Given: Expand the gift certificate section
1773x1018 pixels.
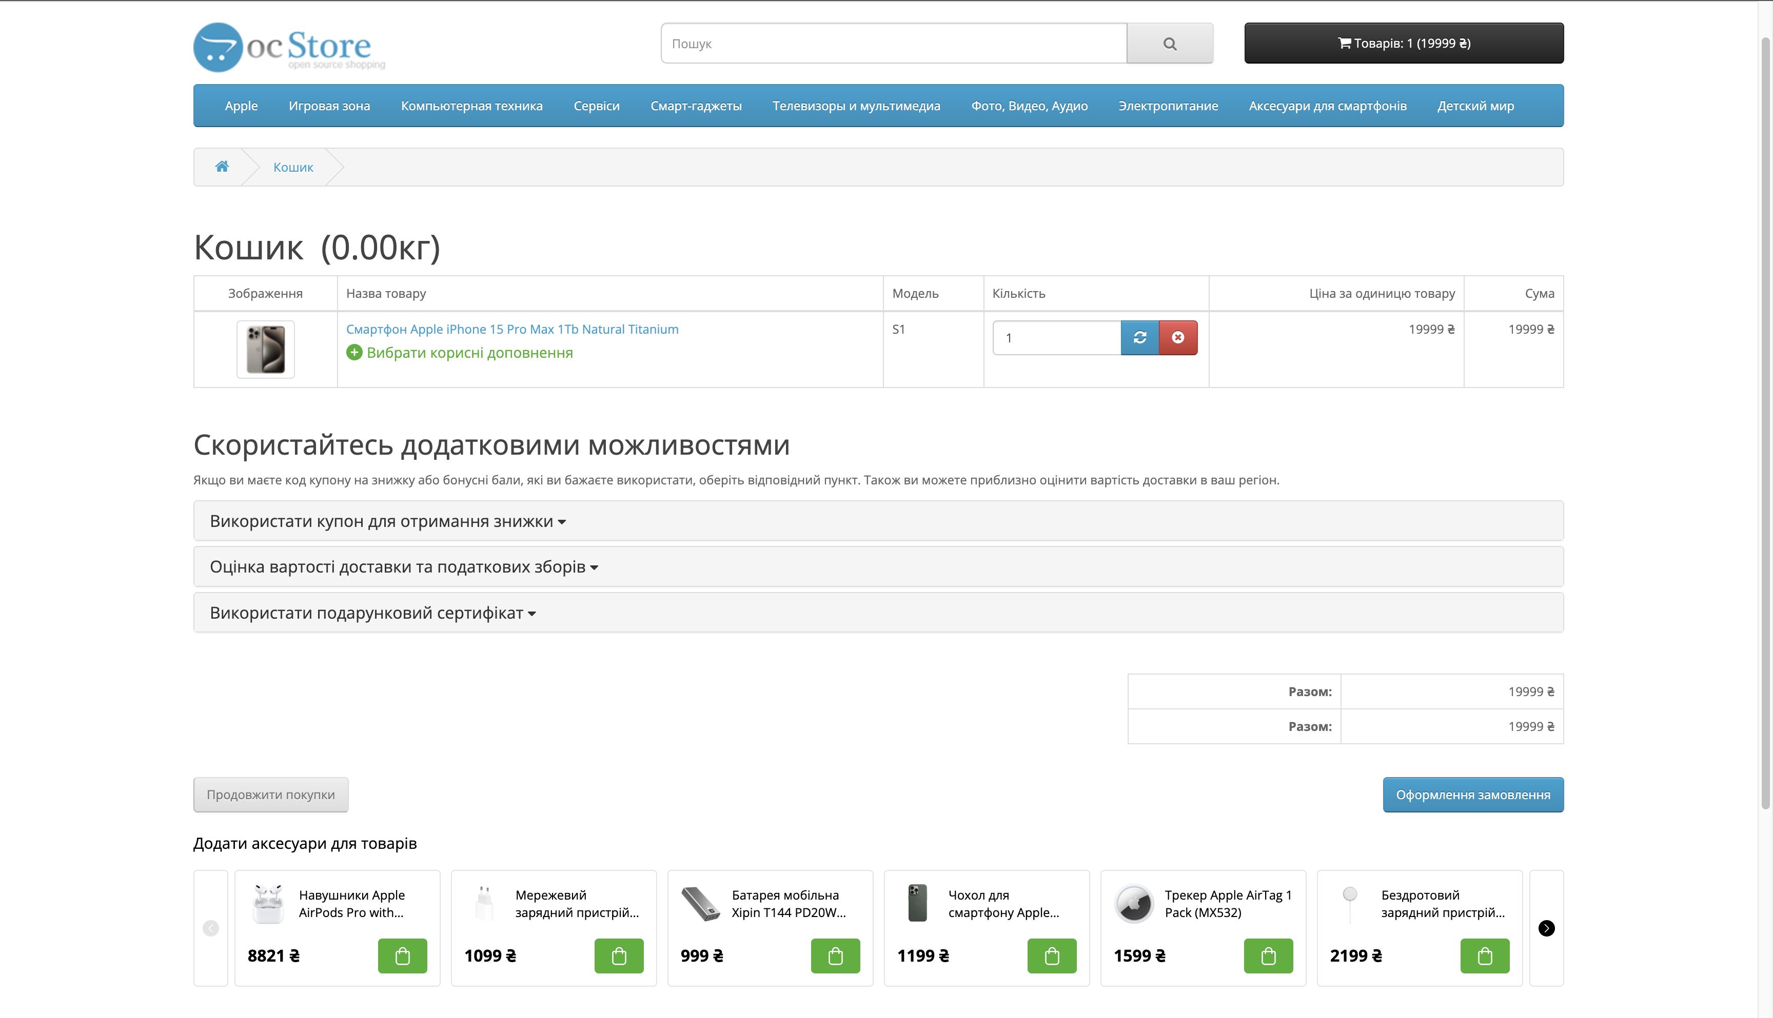Looking at the screenshot, I should [372, 613].
